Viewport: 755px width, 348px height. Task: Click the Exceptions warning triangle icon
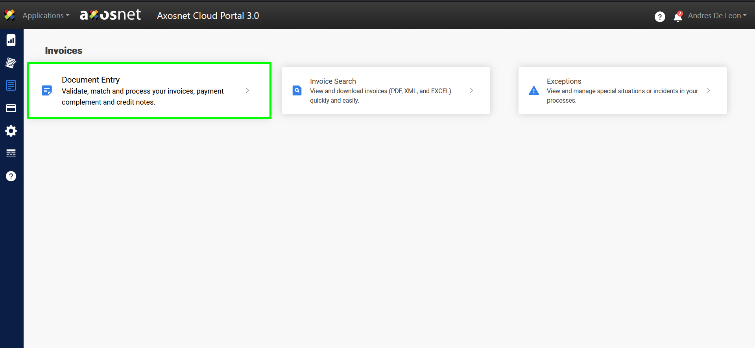coord(534,91)
